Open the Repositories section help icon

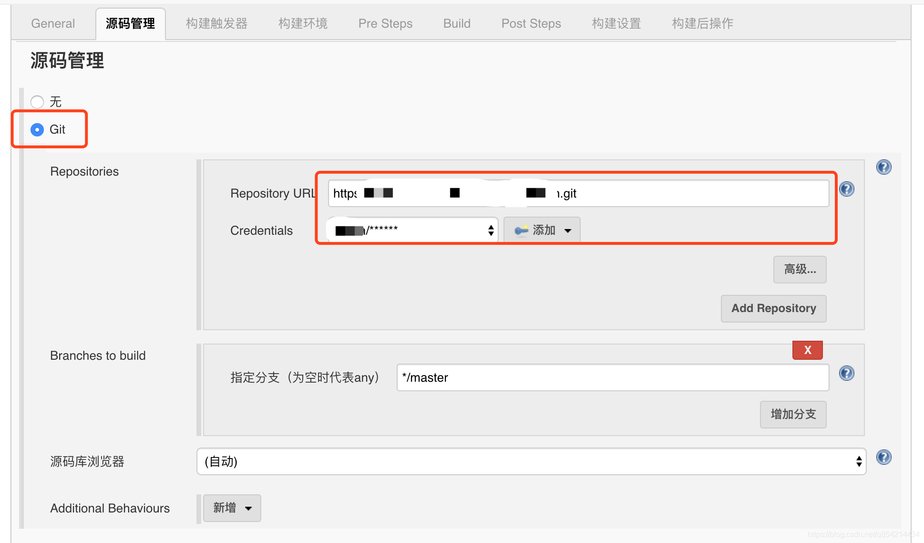pyautogui.click(x=884, y=167)
